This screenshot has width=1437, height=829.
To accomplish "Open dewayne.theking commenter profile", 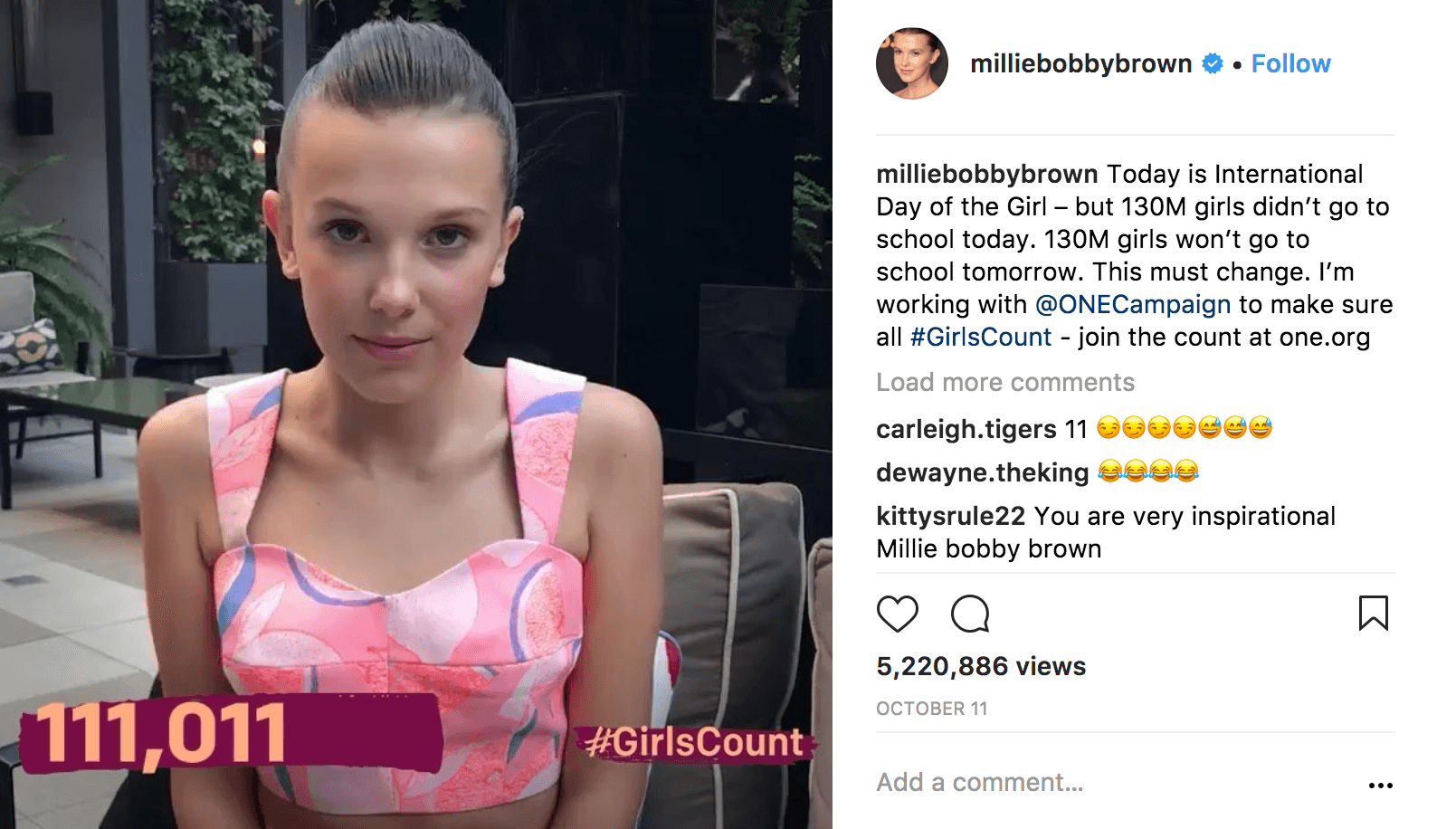I will pyautogui.click(x=983, y=472).
